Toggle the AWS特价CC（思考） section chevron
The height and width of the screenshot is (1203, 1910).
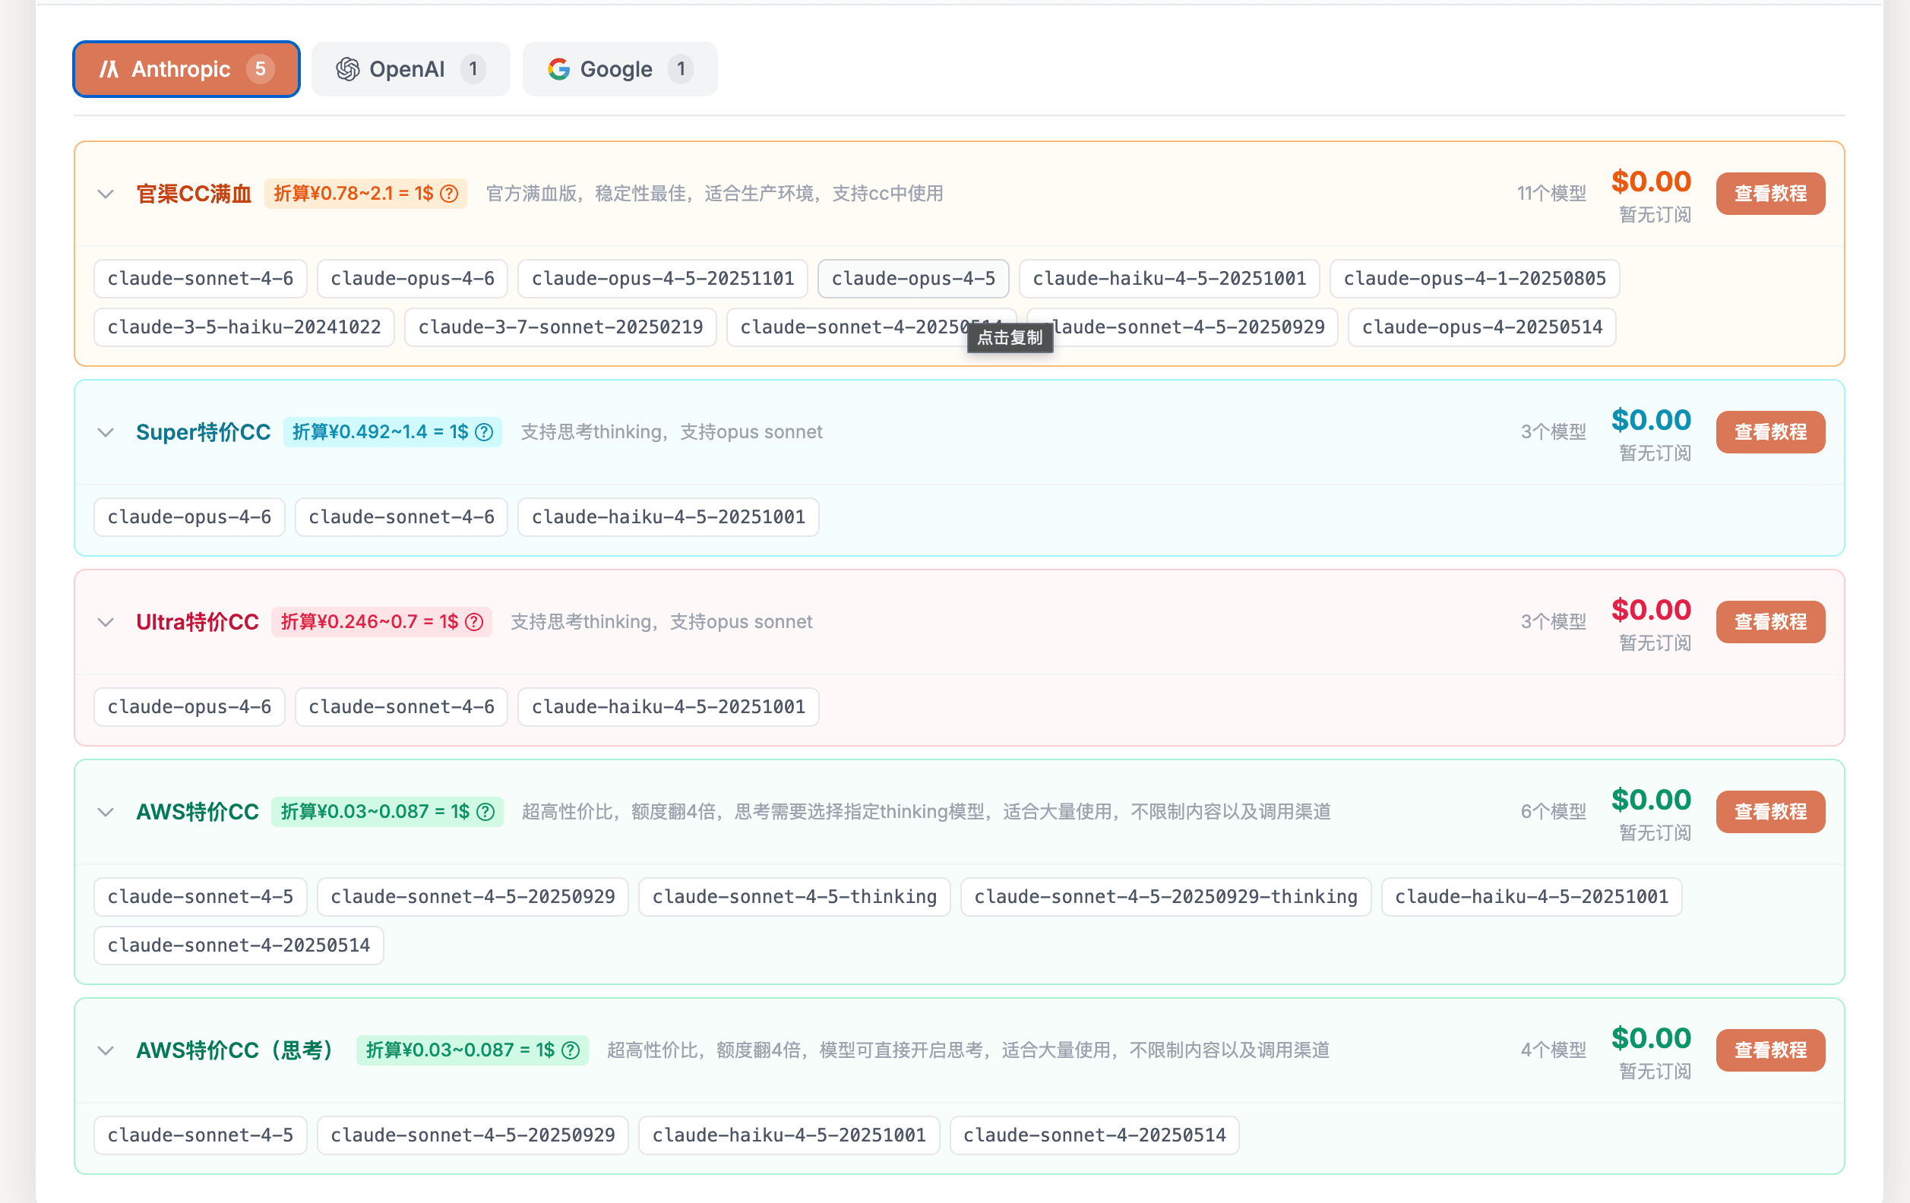pos(106,1050)
